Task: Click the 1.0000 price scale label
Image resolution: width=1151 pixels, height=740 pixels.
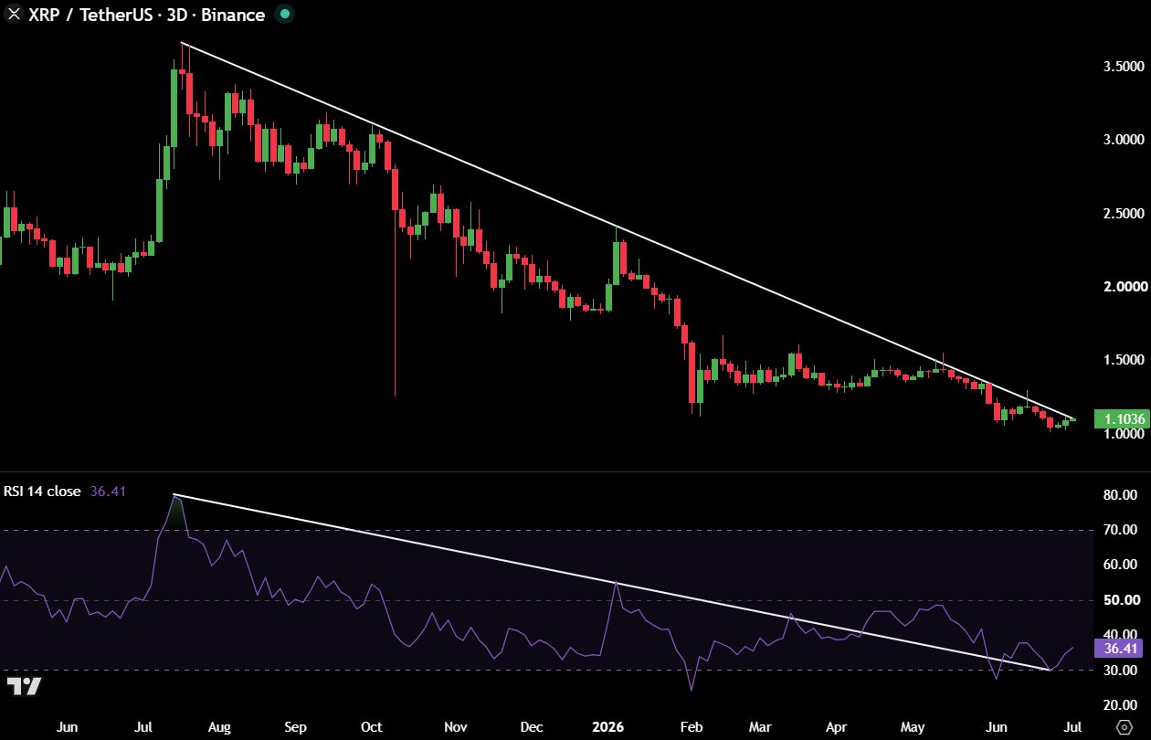Action: [x=1124, y=434]
